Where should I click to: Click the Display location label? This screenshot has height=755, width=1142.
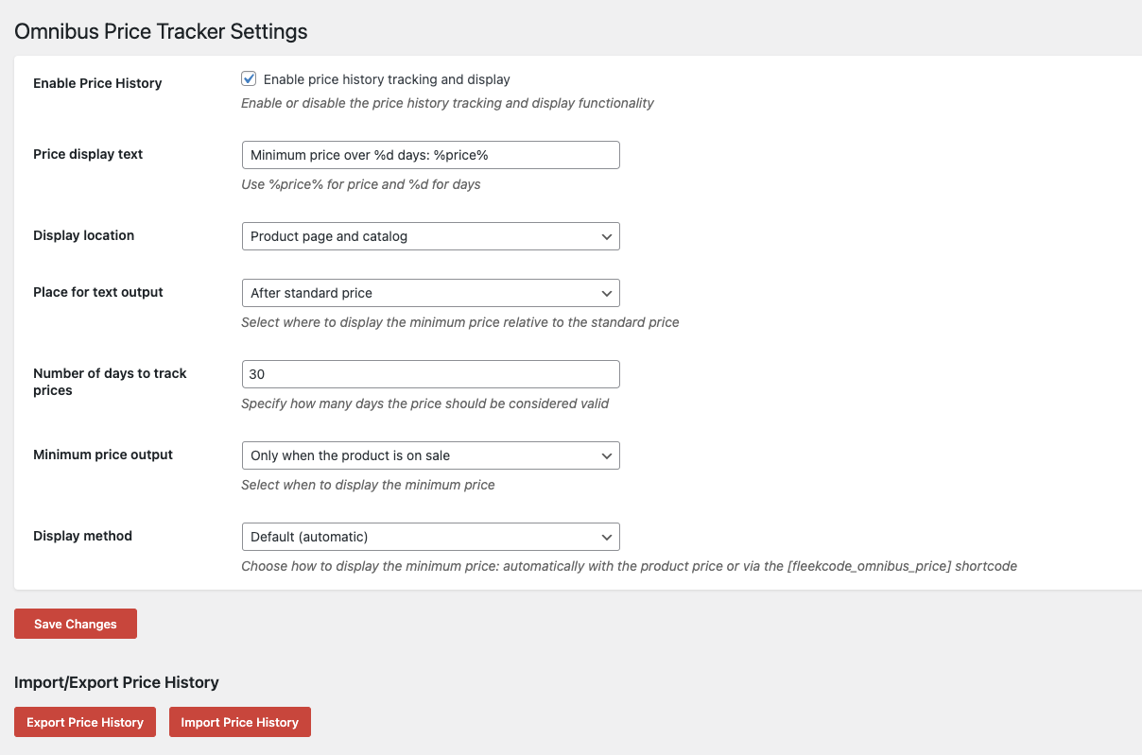[83, 235]
